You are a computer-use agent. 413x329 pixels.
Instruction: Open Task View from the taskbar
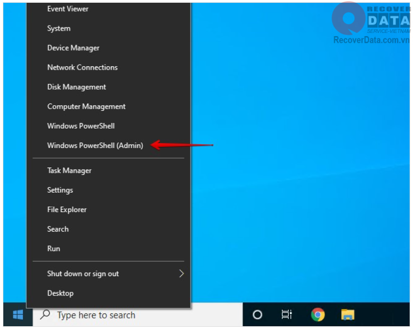(x=286, y=315)
